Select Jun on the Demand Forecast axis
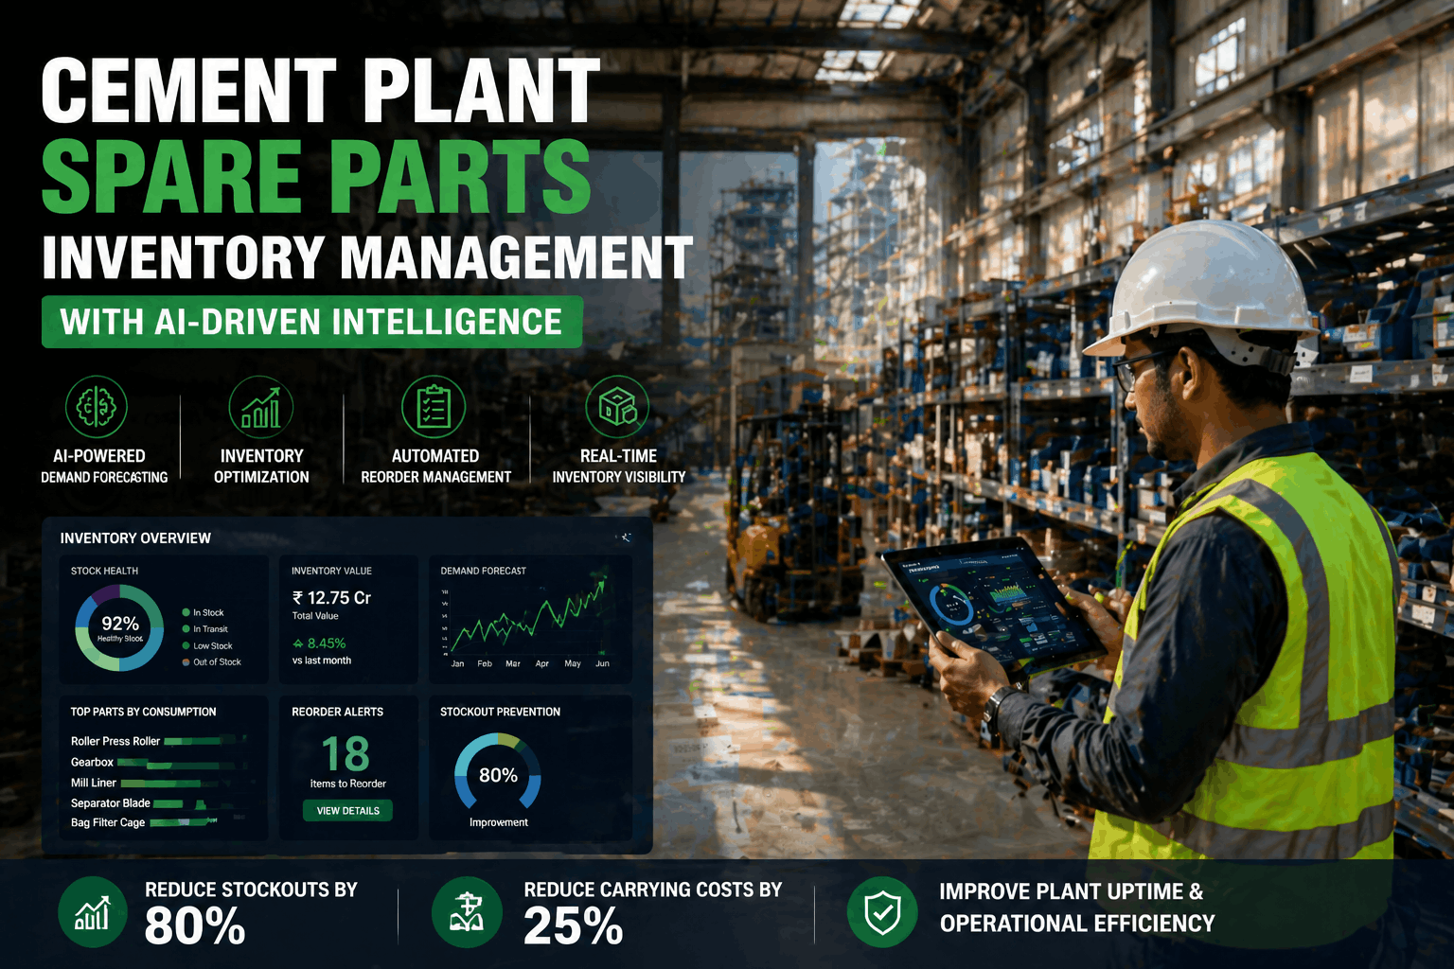Screen dimensions: 1454x969 pyautogui.click(x=602, y=664)
